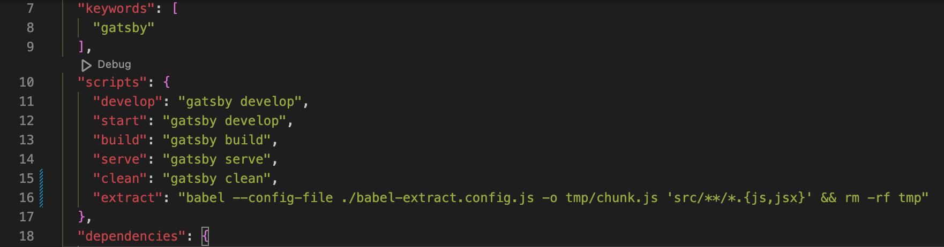Click the "serve" script key
The height and width of the screenshot is (247, 944).
pyautogui.click(x=120, y=159)
